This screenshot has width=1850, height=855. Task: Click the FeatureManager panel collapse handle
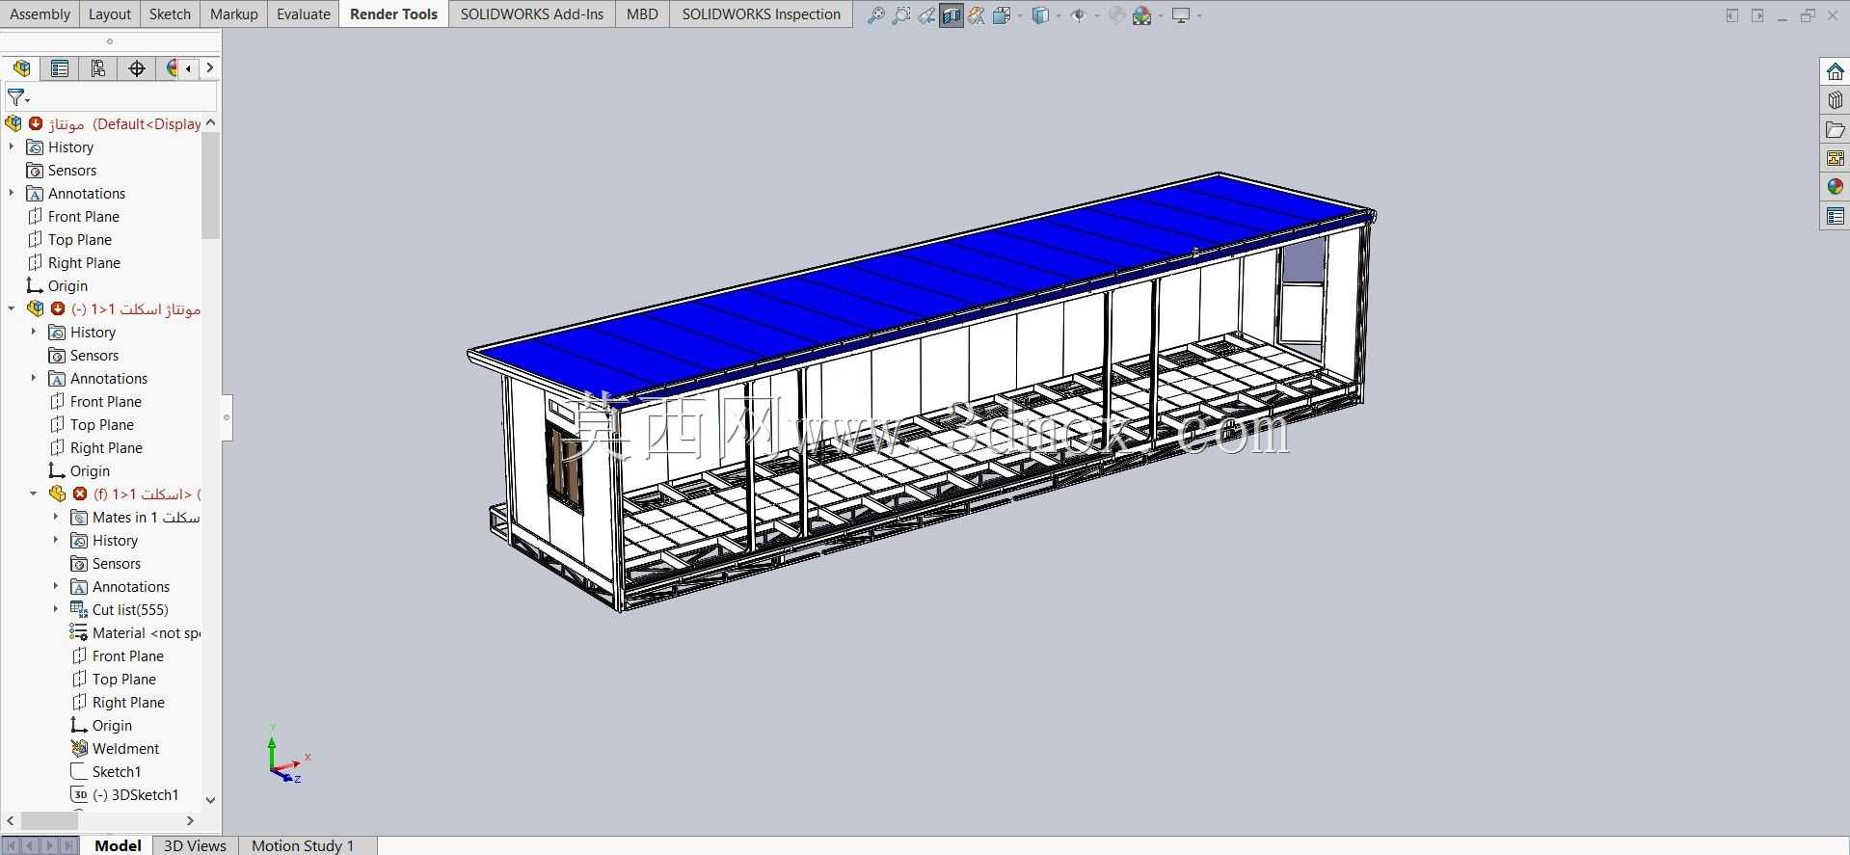(227, 417)
